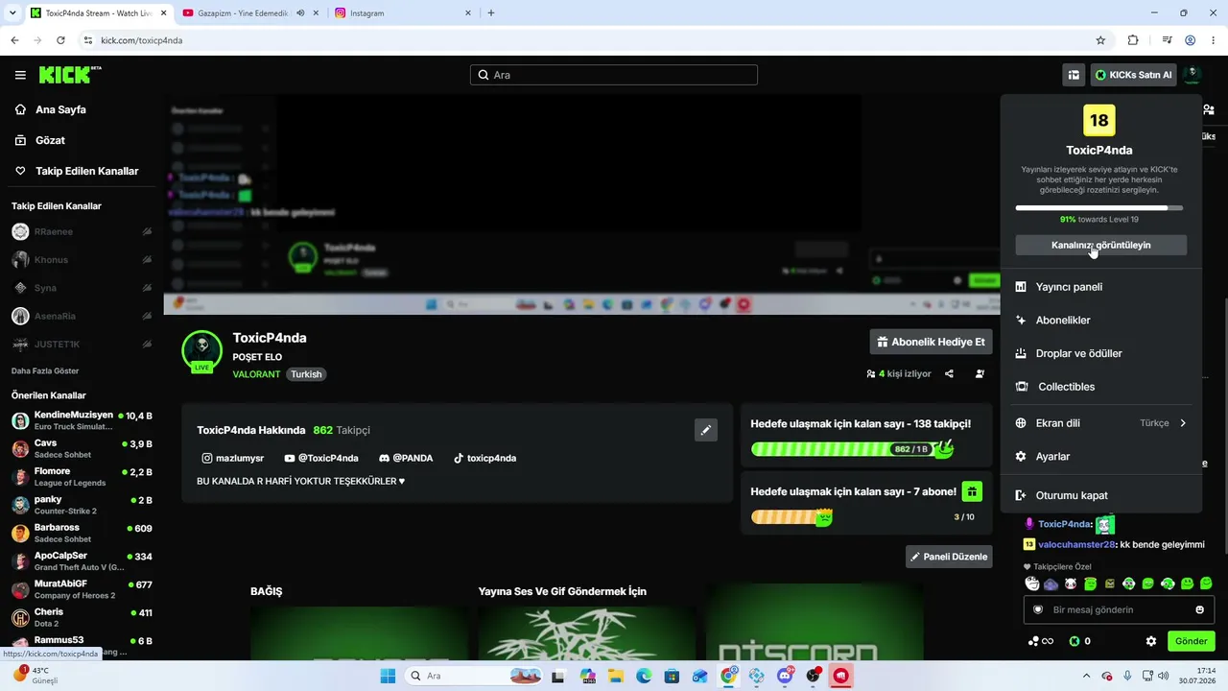Open browser extensions puzzle icon
Viewport: 1228px width, 691px height.
pos(1133,40)
